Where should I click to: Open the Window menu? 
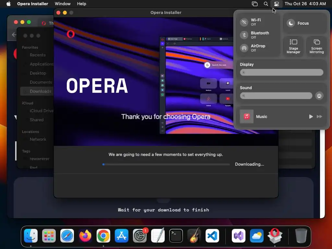pyautogui.click(x=63, y=4)
